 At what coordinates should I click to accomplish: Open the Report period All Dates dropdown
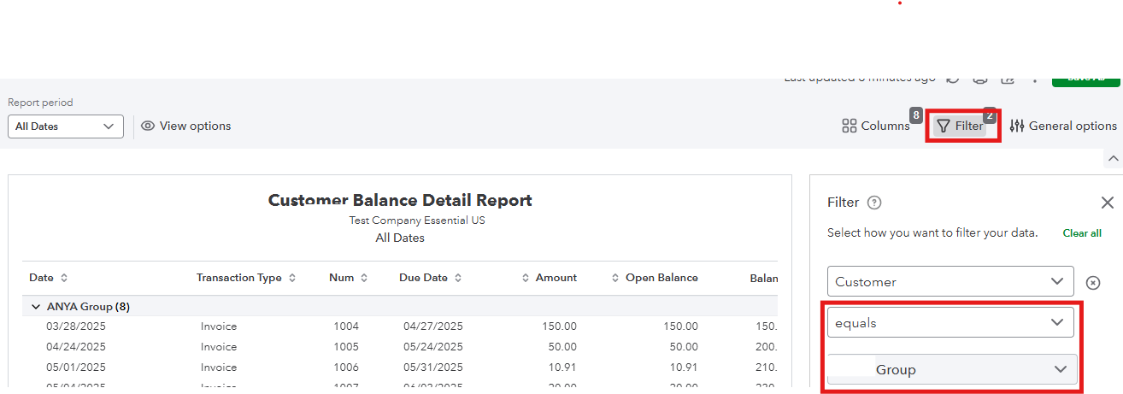[x=66, y=126]
